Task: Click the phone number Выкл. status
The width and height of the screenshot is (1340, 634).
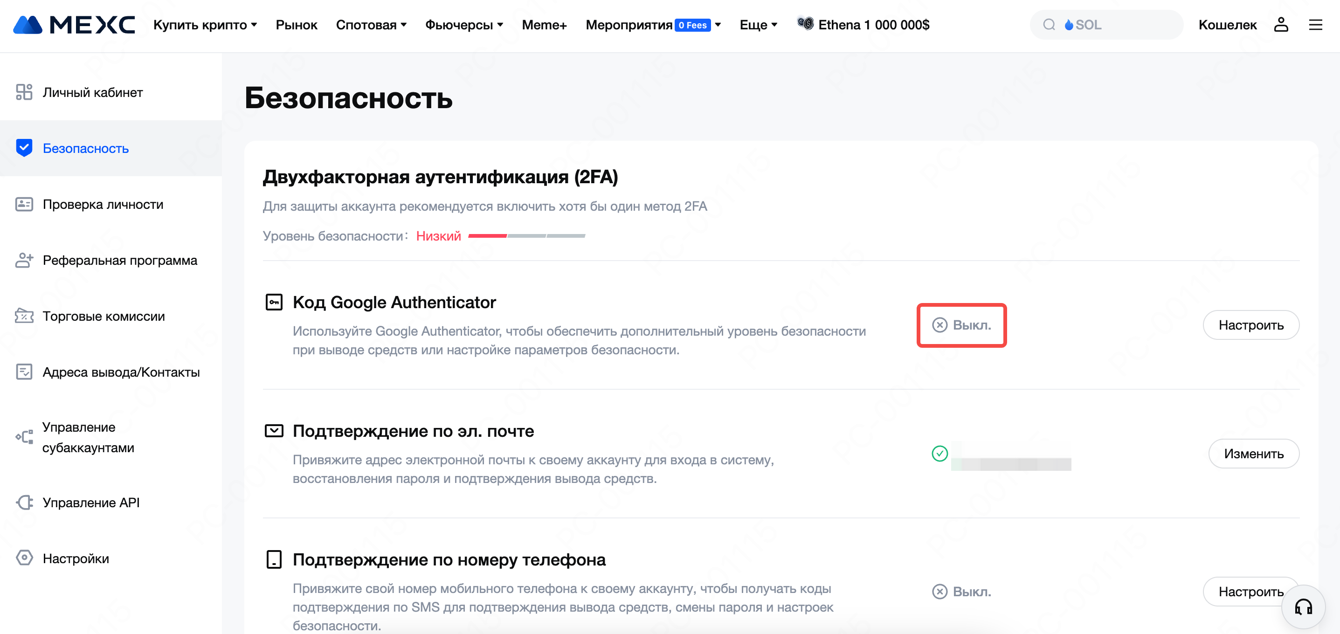Action: coord(961,592)
